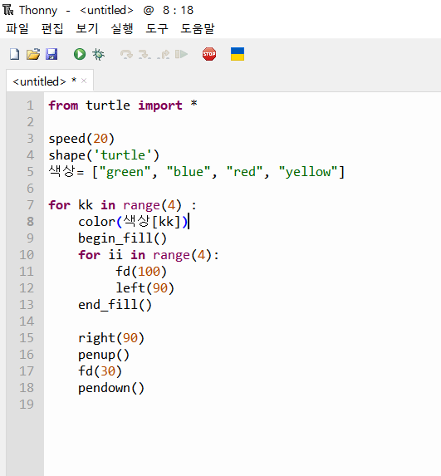Viewport: 441px width, 476px height.
Task: Open a file with the folder icon
Action: coord(33,54)
